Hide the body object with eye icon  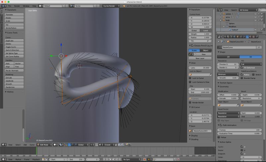pyautogui.click(x=255, y=20)
